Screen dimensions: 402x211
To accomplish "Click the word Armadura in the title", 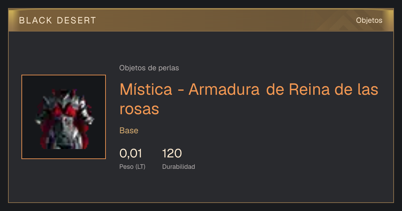I will [x=224, y=89].
